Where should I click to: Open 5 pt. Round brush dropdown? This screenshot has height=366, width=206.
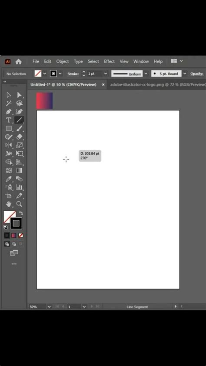pos(185,74)
